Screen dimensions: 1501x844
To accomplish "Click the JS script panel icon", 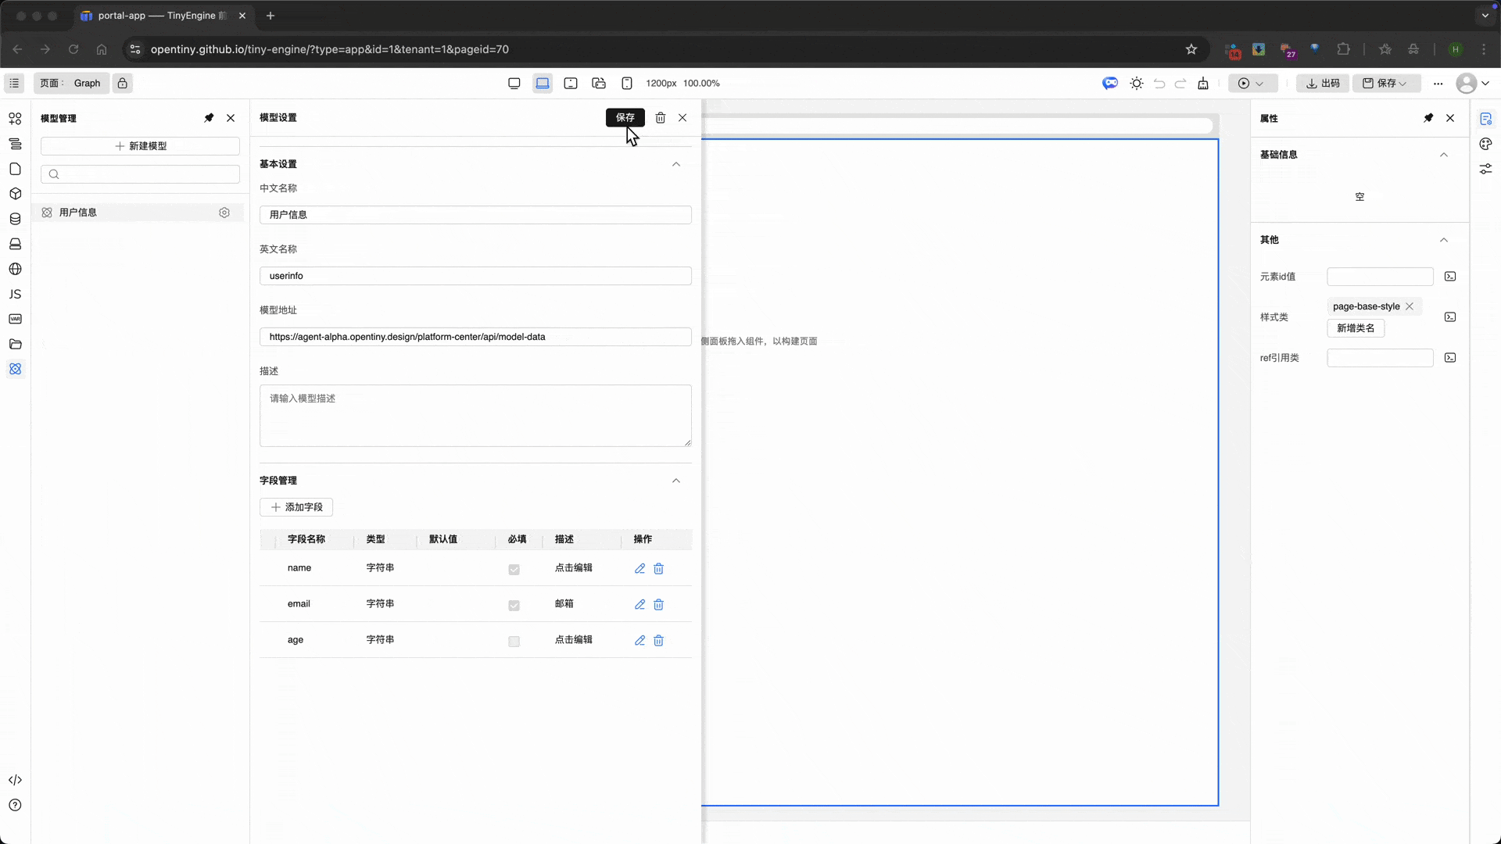I will 15,295.
